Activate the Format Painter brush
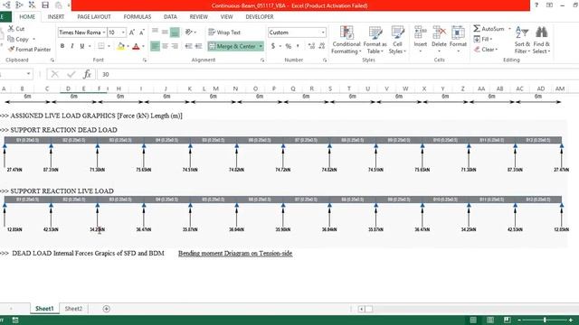 pos(11,49)
